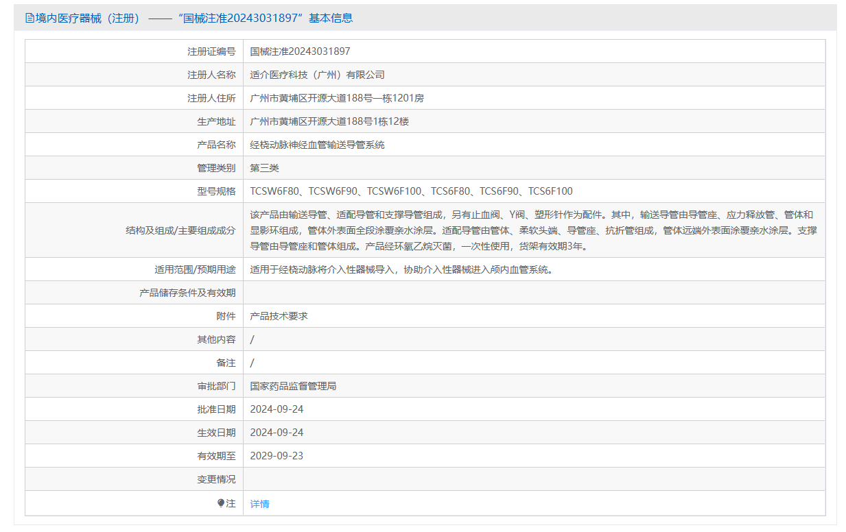Screen dimensions: 846x532
Task: Click the 其他内容 label
Action: click(x=216, y=339)
